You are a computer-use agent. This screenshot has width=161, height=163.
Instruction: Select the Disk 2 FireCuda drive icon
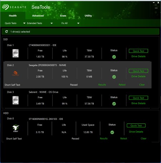click(15, 73)
